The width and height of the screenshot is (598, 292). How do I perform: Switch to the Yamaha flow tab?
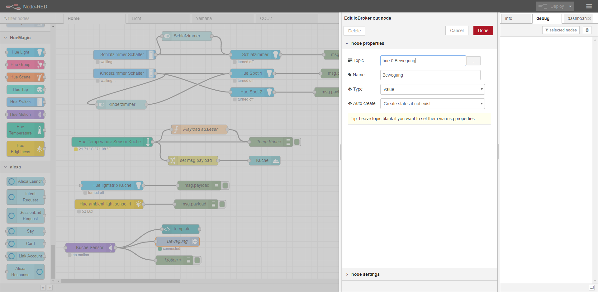(223, 18)
